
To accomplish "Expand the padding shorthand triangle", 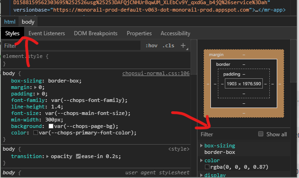I will pos(38,94).
